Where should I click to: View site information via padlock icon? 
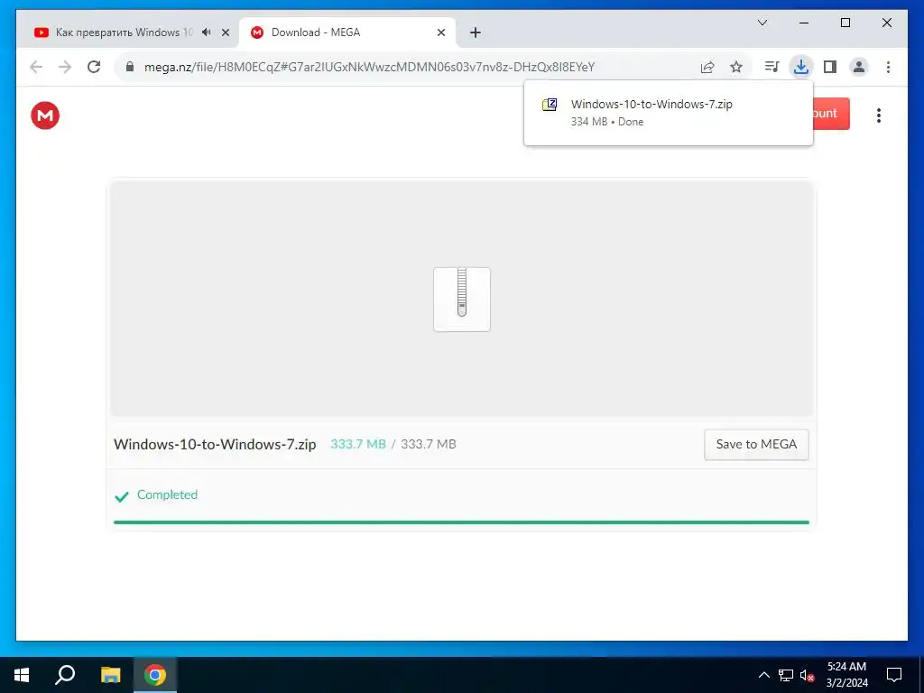[130, 67]
